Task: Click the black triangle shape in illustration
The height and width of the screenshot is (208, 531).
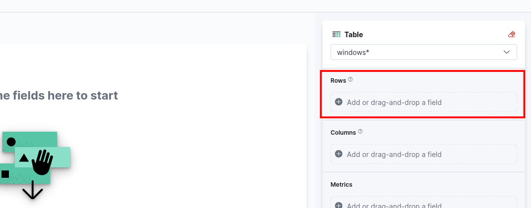Action: (24, 158)
